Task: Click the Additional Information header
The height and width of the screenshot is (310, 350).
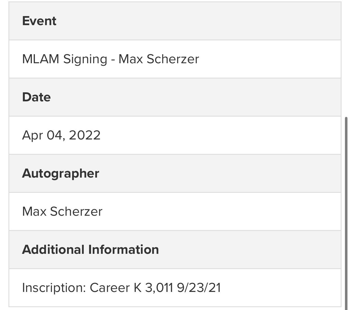Action: (x=90, y=250)
